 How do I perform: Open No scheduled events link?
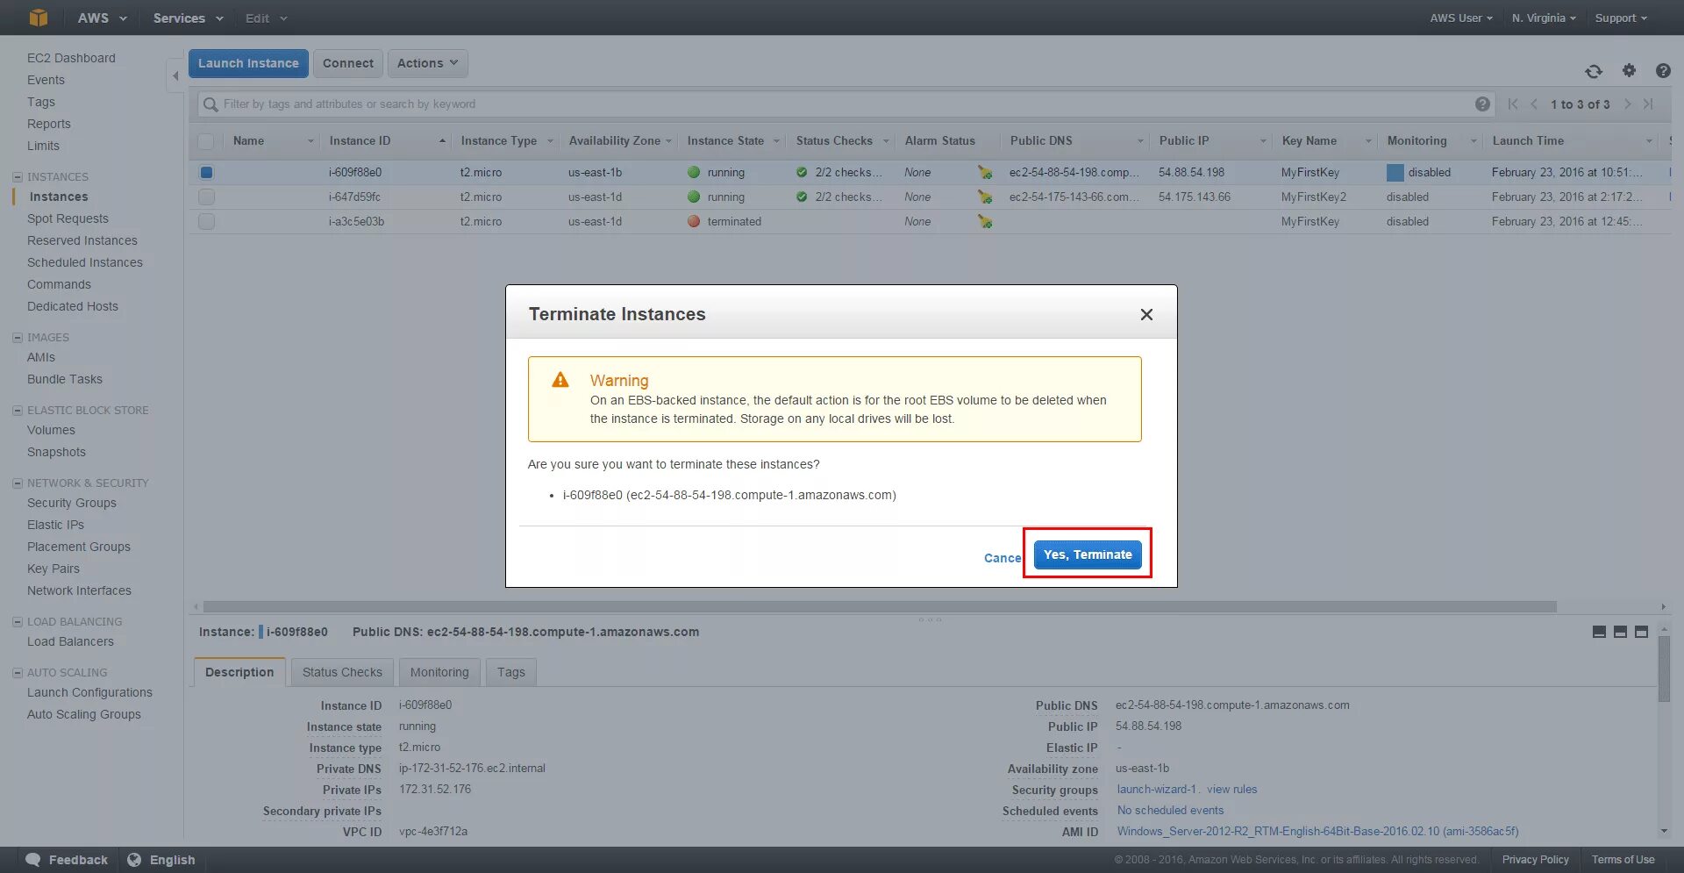coord(1170,811)
